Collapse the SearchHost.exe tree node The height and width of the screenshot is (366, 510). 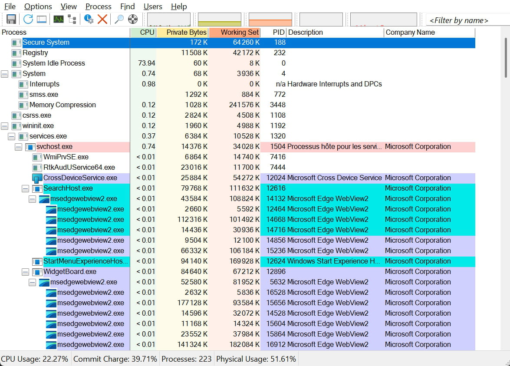pos(26,188)
